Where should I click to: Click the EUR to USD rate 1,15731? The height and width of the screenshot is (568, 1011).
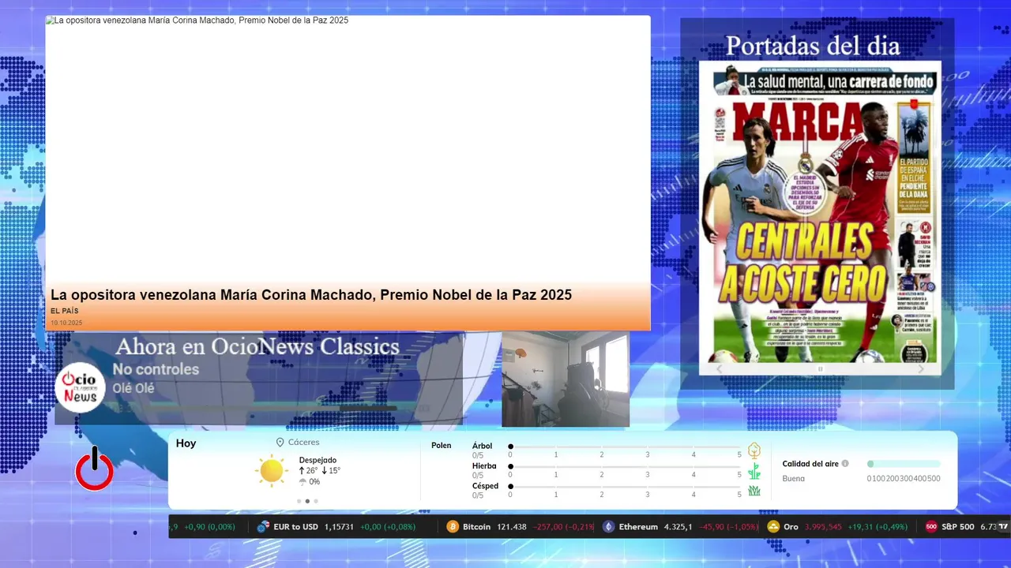pos(339,527)
